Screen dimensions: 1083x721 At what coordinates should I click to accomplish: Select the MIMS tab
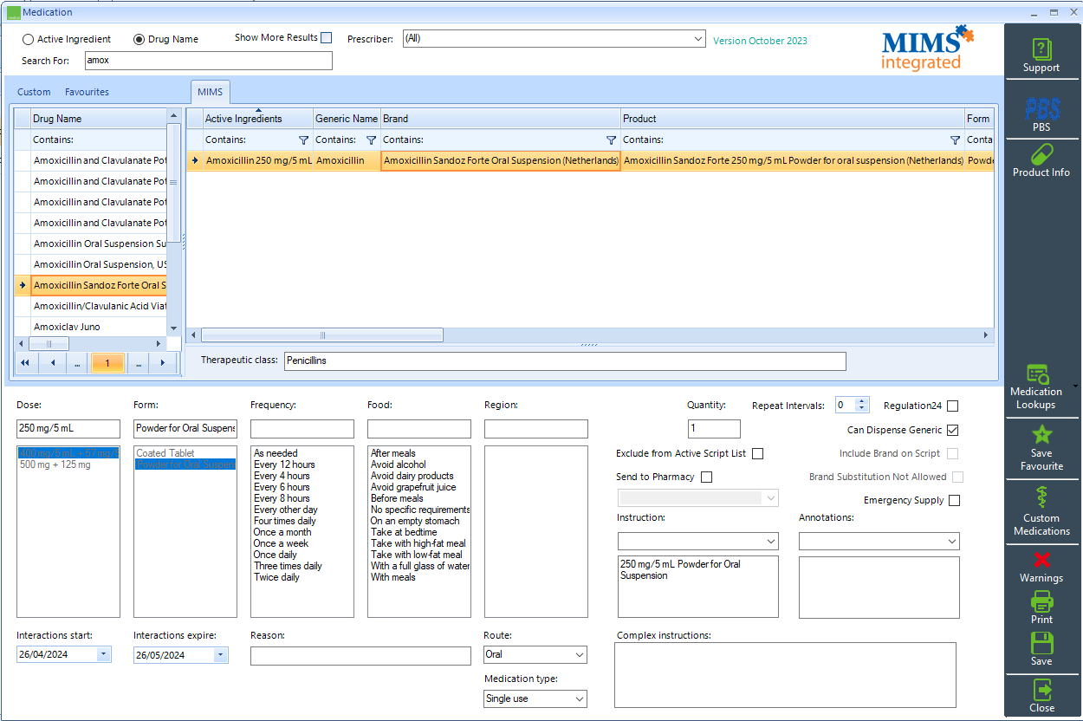[211, 92]
